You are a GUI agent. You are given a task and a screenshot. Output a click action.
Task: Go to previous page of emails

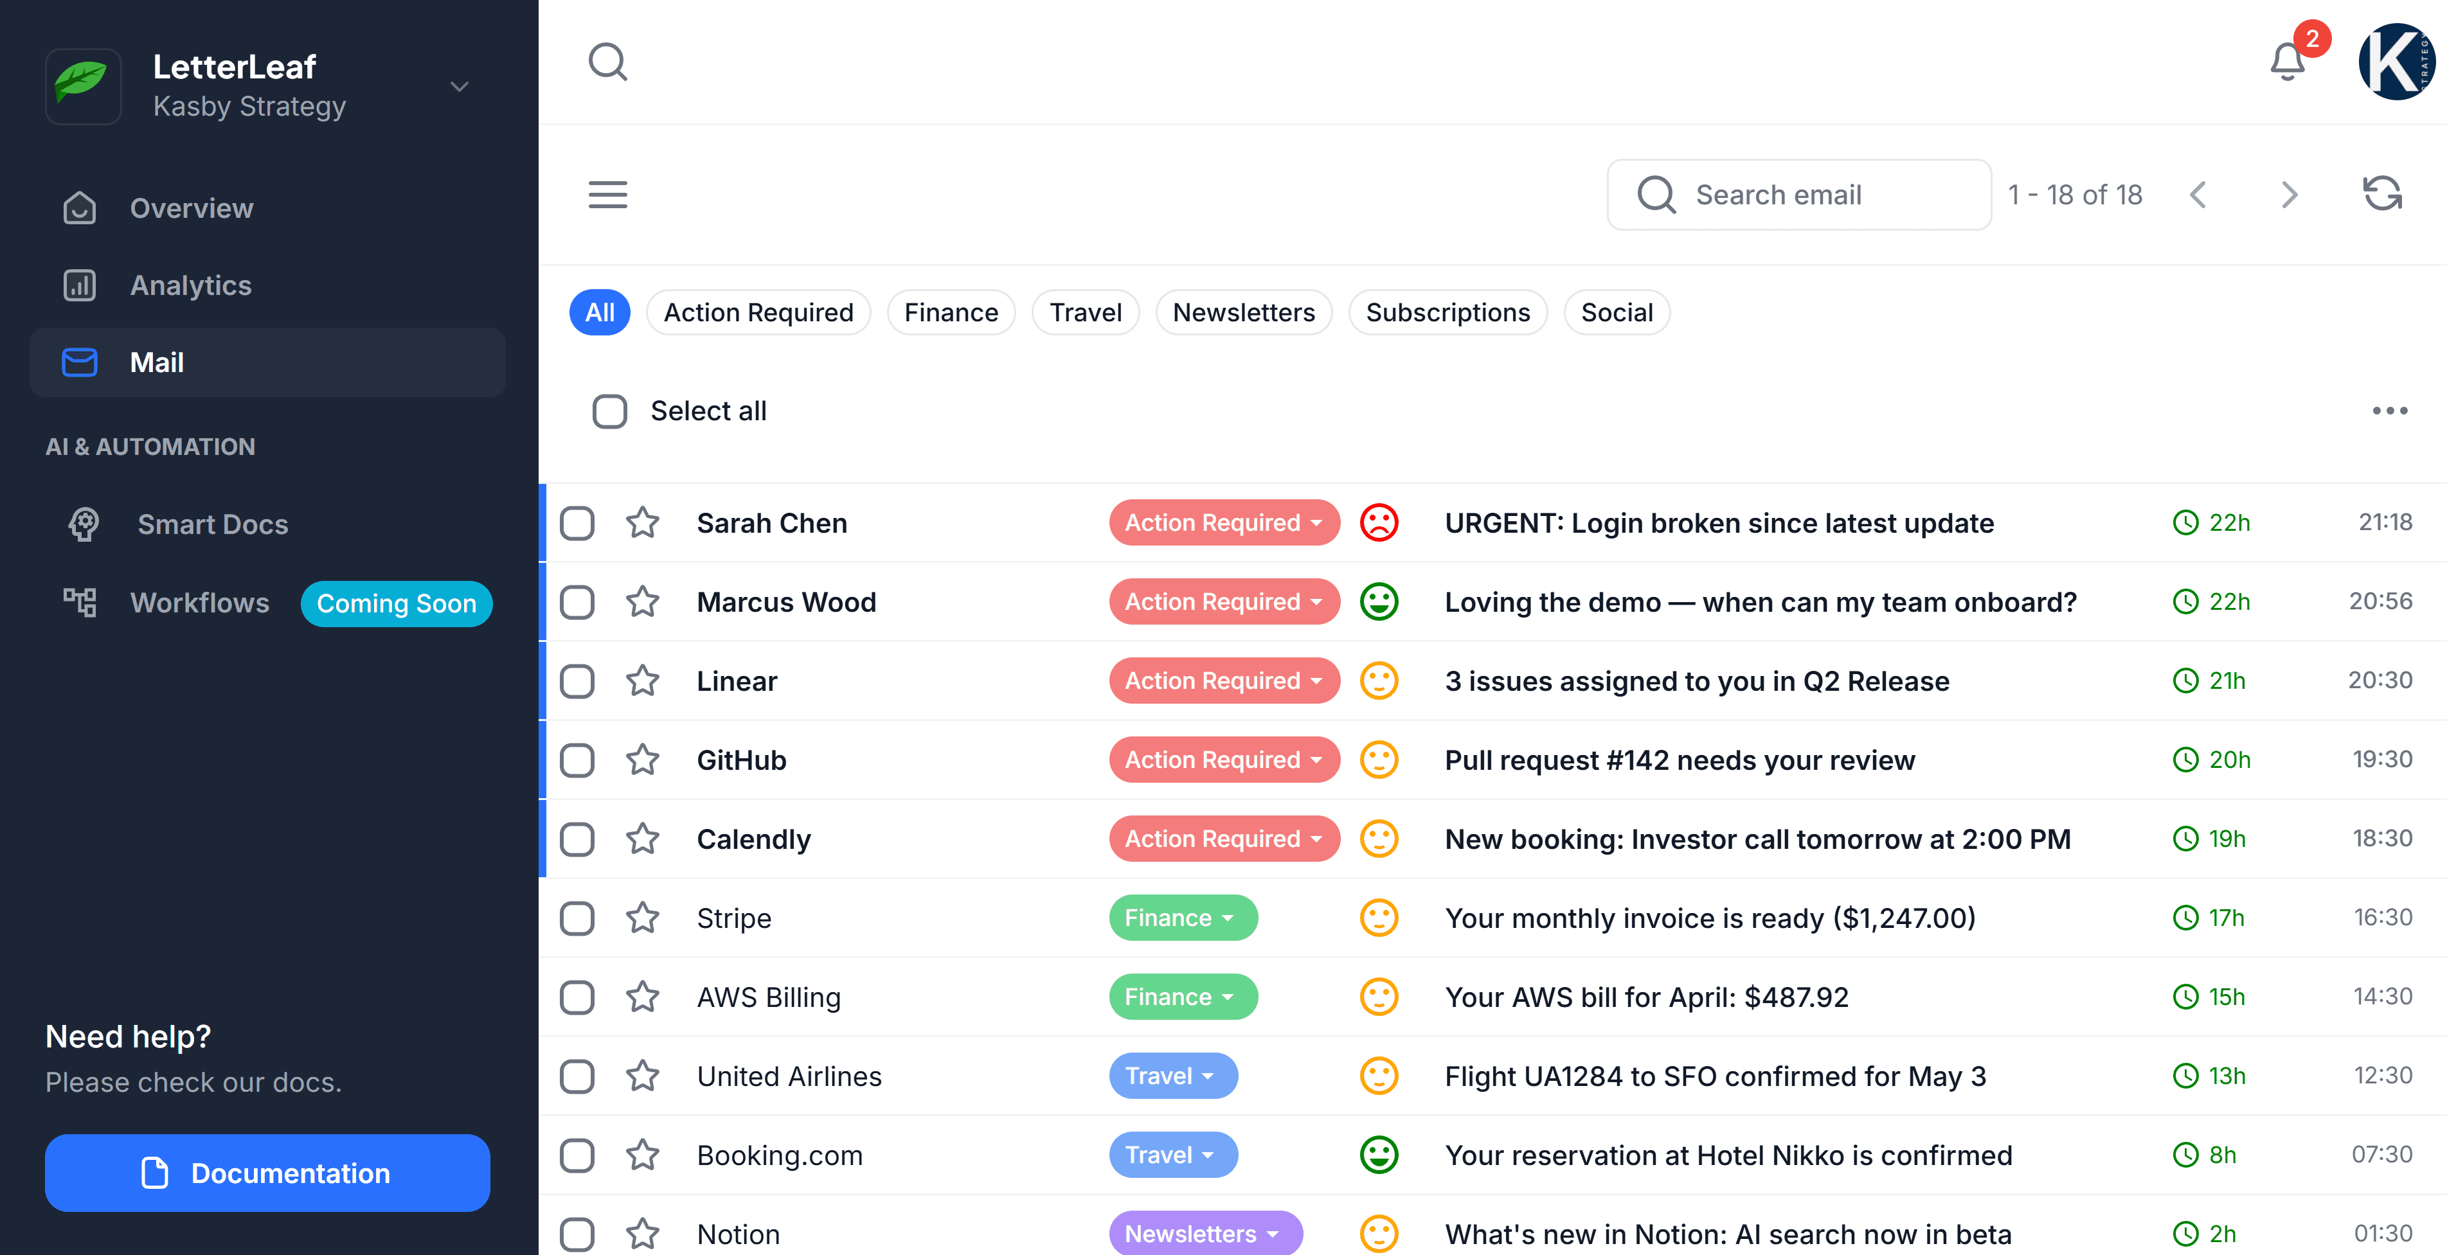coord(2198,195)
